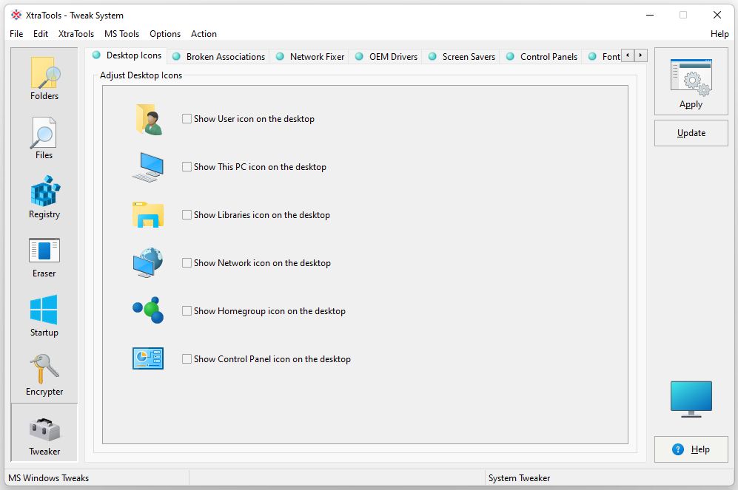The width and height of the screenshot is (738, 490).
Task: Open the Encrypter tool
Action: pos(44,375)
